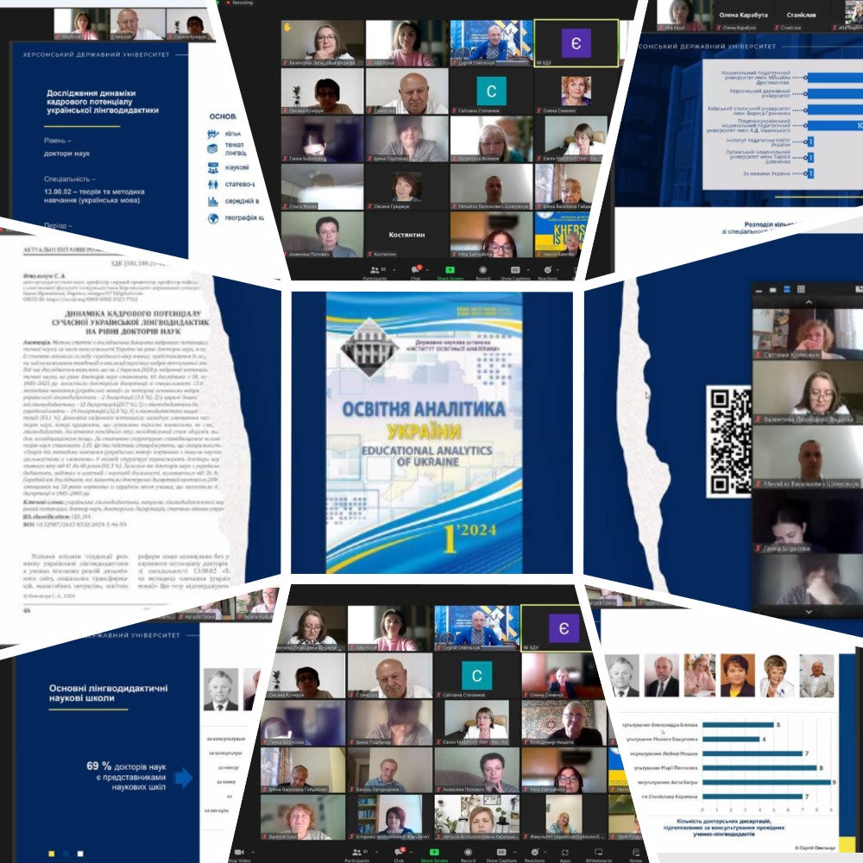Screen dimensions: 863x863
Task: Expand arrow beside Chat in bottom toolbar
Action: 411,852
